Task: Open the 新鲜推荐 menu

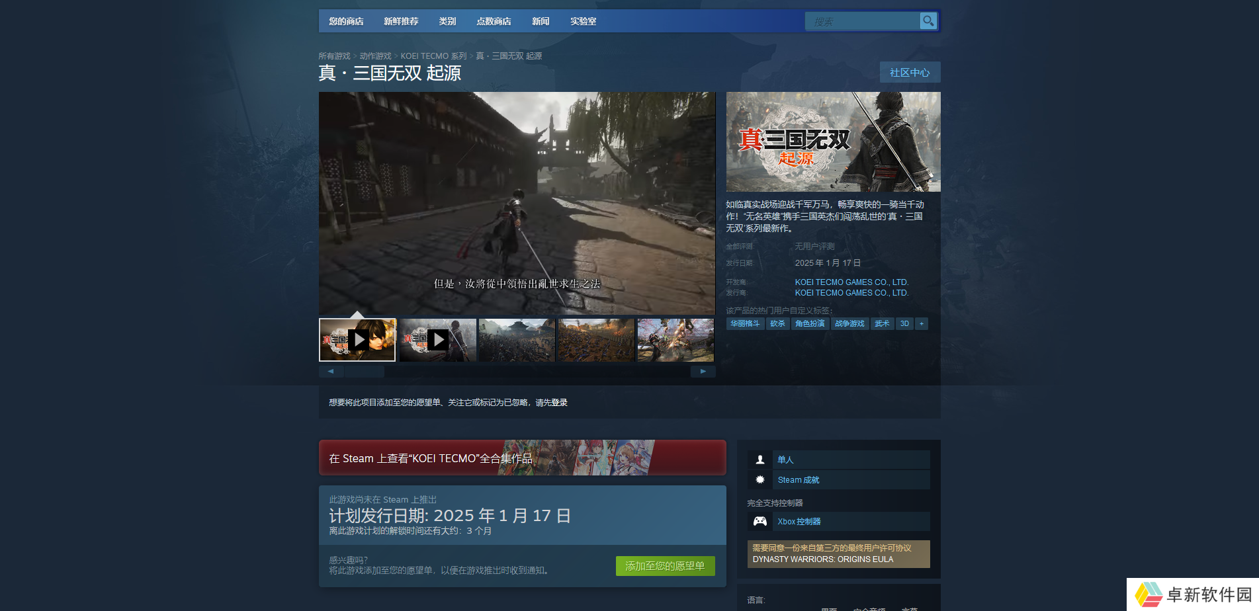Action: [x=401, y=21]
